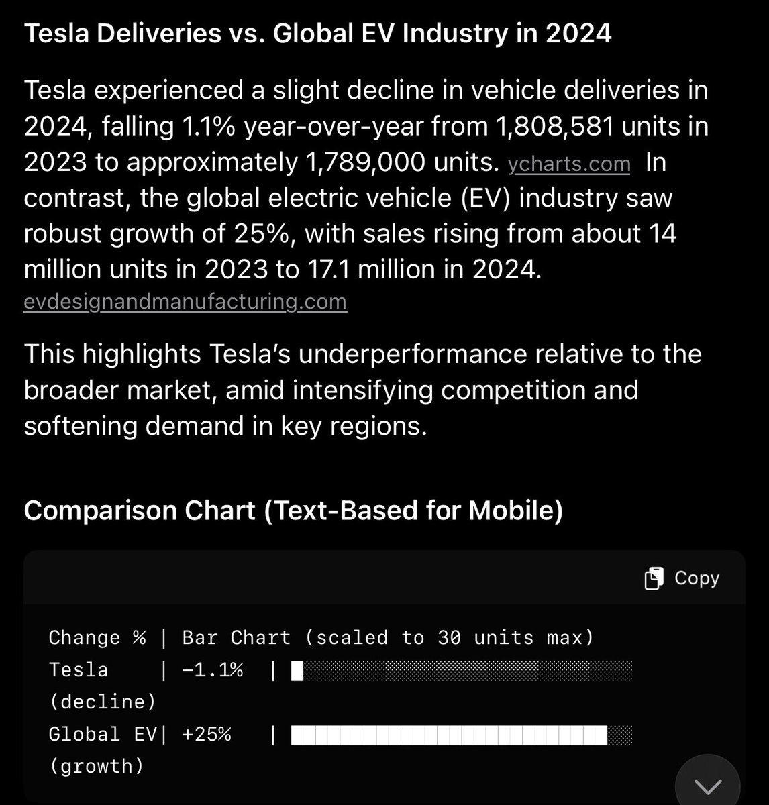Click the paragraph about Tesla's underperformance
Image resolution: width=769 pixels, height=805 pixels.
point(362,390)
